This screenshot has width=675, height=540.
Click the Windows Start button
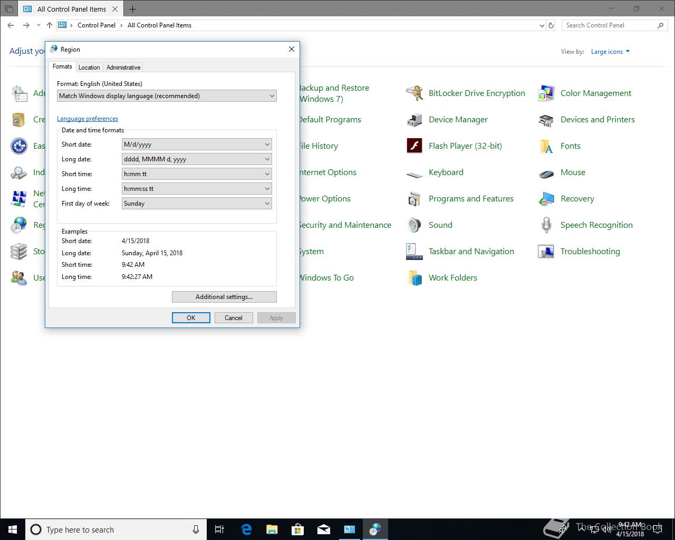pos(13,529)
